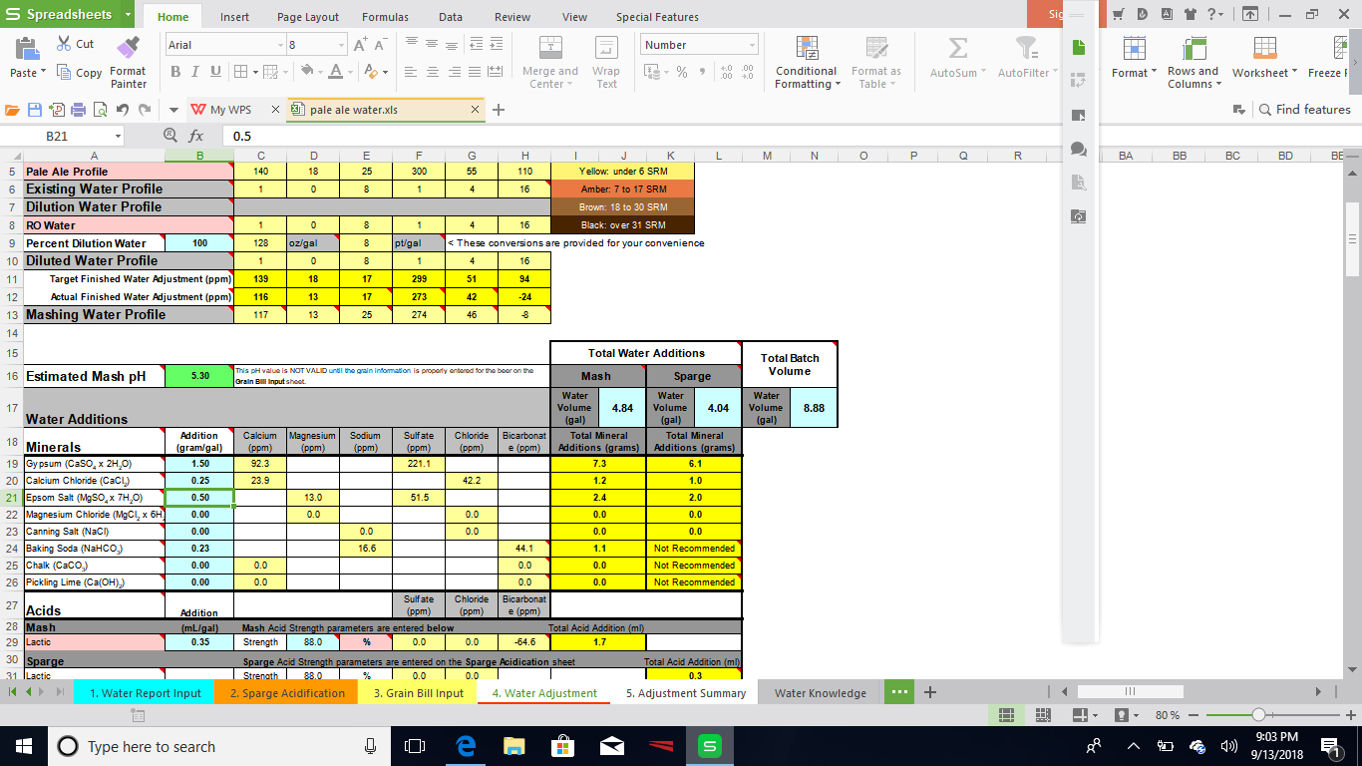Viewport: 1362px width, 766px height.
Task: Select align left
Action: pos(410,72)
